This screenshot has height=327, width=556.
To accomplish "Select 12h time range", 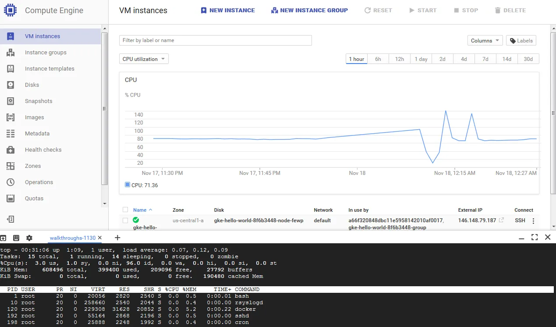I will 399,59.
